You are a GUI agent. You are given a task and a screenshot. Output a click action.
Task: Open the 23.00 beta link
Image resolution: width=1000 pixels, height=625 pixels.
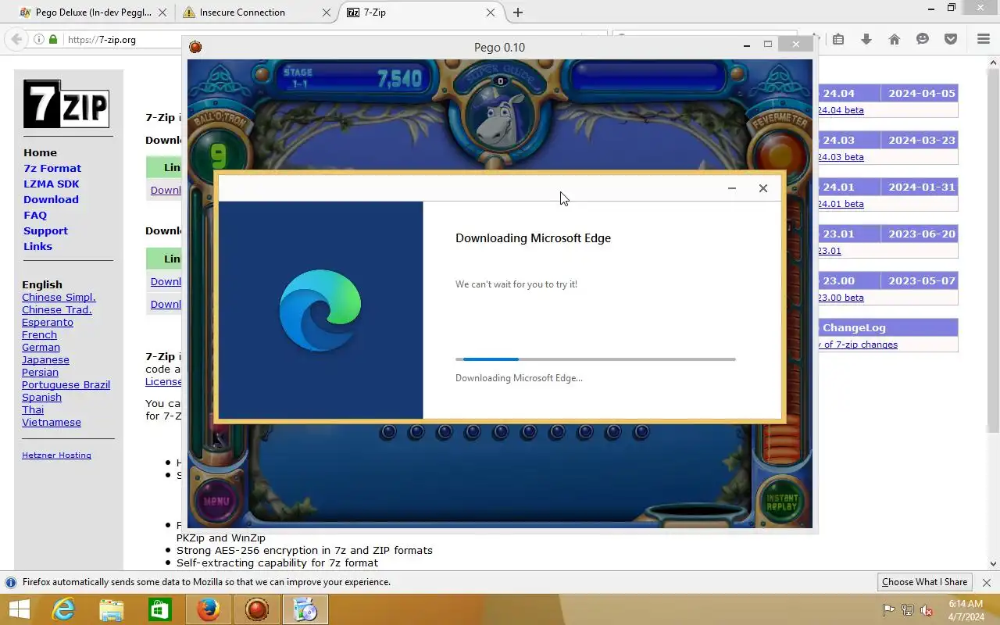pos(841,298)
